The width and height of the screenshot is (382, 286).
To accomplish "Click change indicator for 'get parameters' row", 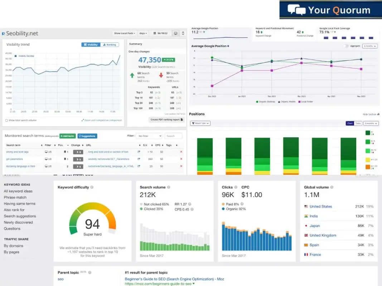I will coord(78,159).
